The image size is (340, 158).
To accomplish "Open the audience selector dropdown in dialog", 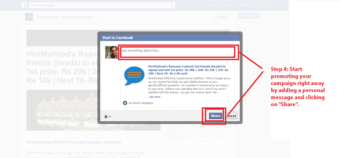I will (107, 116).
